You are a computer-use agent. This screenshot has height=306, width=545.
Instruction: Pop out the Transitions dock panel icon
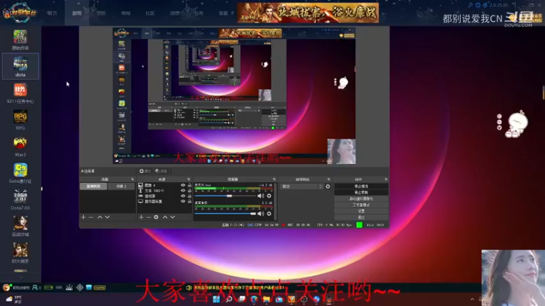pyautogui.click(x=329, y=180)
